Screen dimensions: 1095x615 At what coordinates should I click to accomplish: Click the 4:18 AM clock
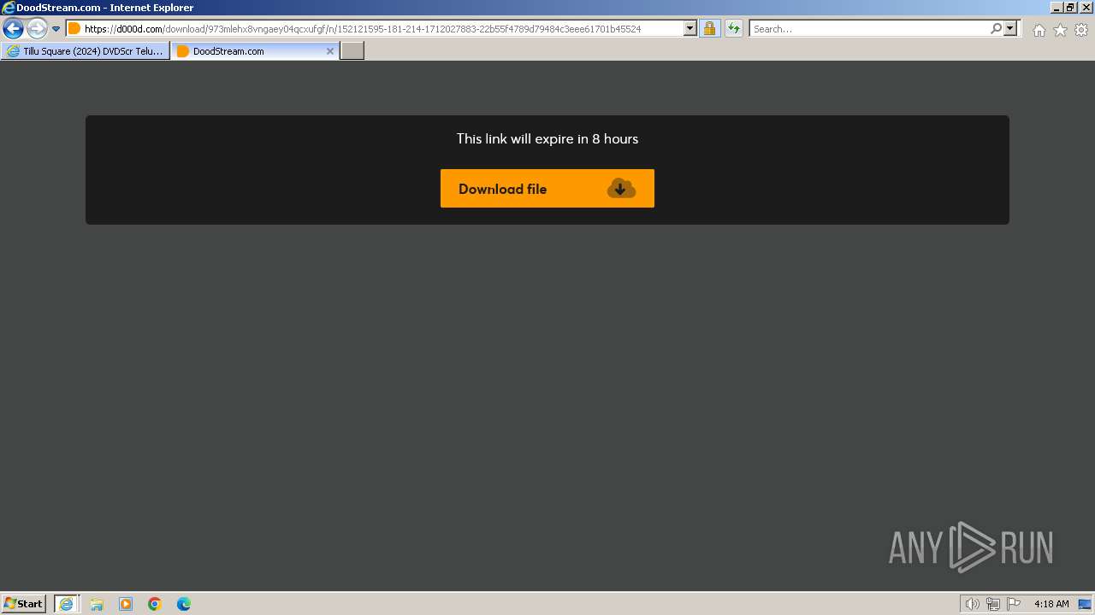point(1051,604)
